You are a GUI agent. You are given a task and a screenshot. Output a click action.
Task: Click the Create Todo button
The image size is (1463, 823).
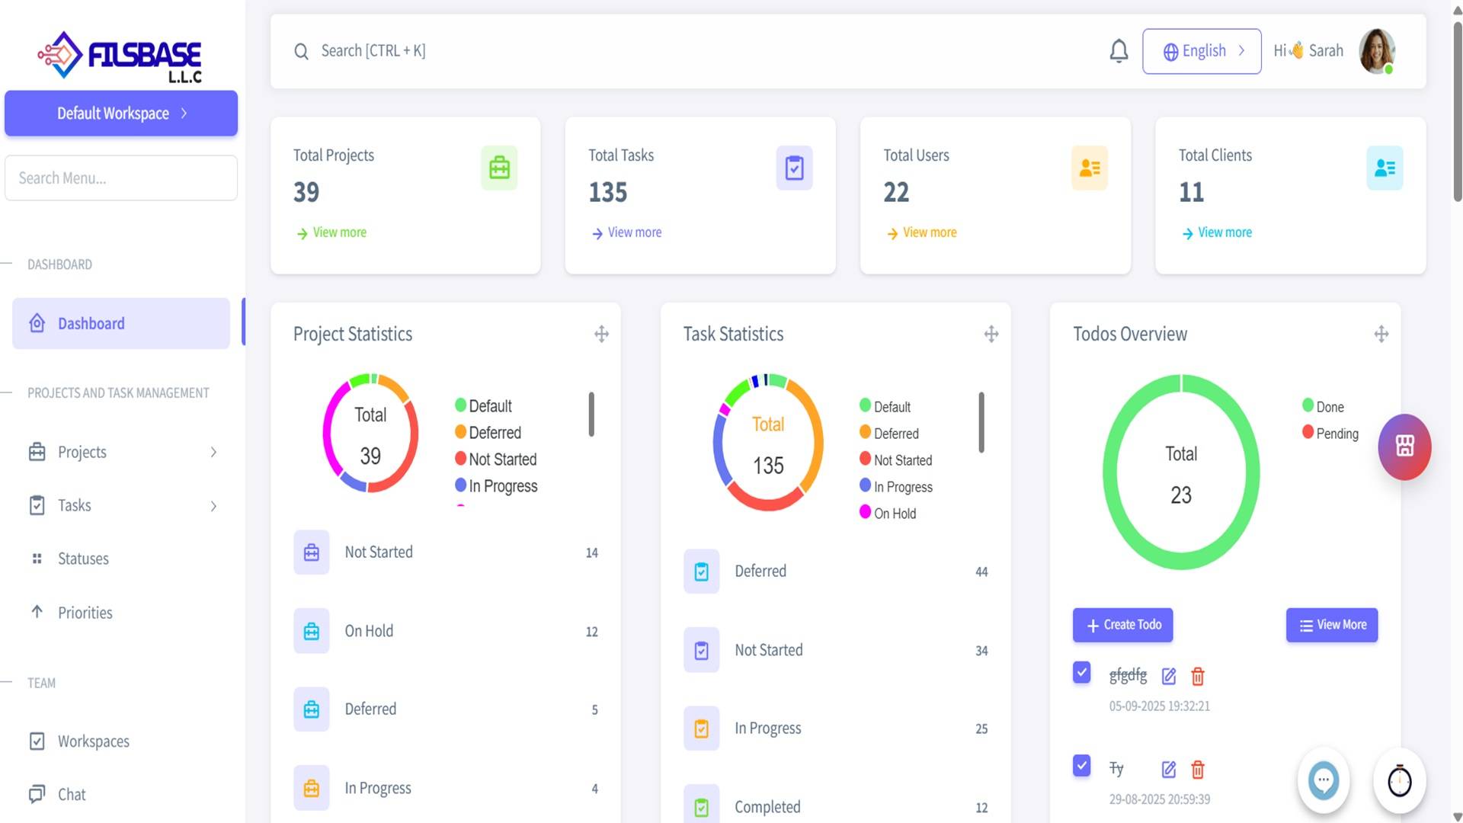1122,625
